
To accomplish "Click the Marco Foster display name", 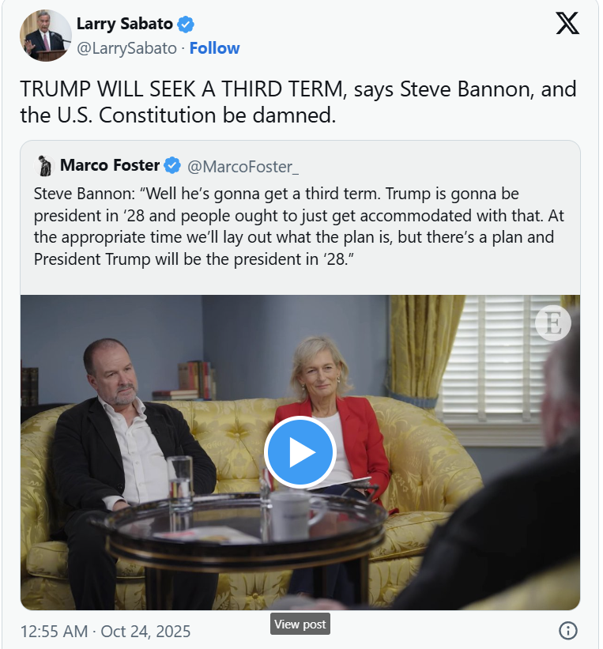I will pos(110,165).
